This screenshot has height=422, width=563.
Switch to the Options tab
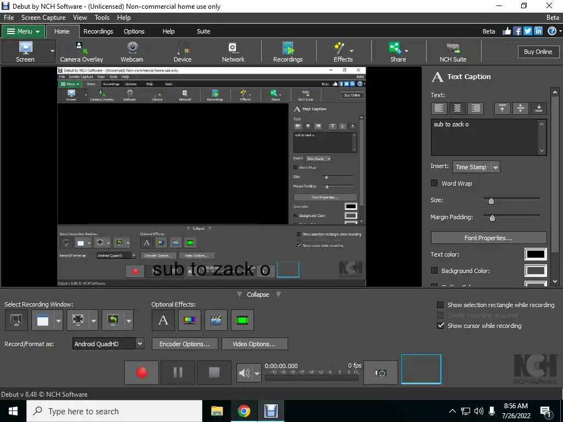[x=134, y=31]
